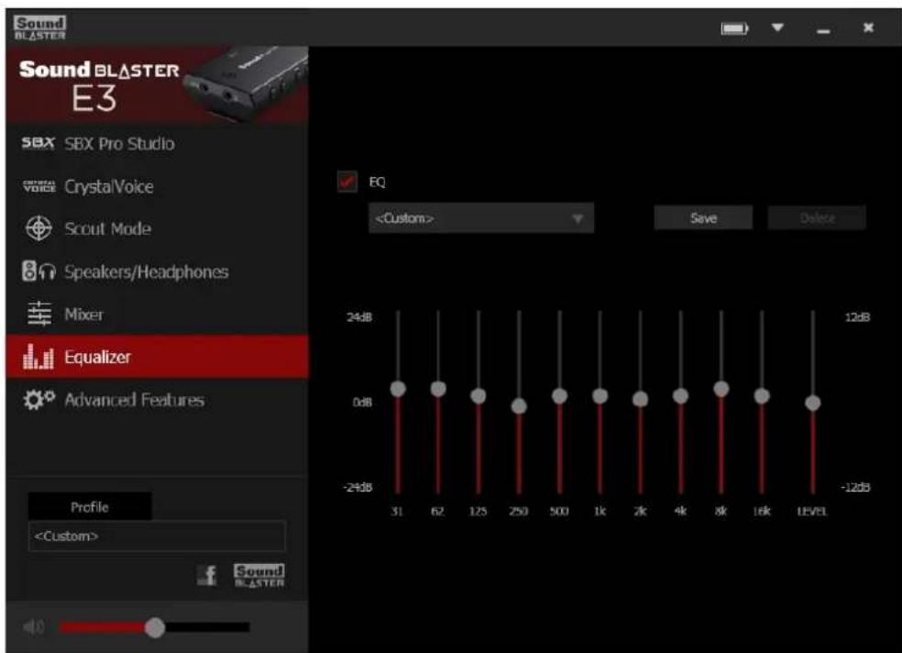The width and height of the screenshot is (902, 653).
Task: Click the Advanced Features gears icon
Action: [x=38, y=399]
